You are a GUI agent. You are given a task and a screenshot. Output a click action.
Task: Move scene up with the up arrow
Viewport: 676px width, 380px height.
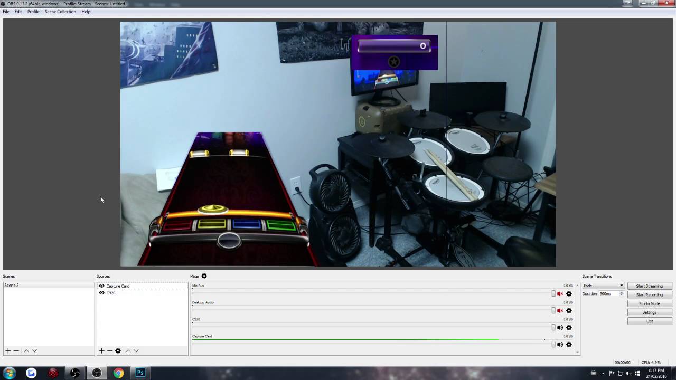pyautogui.click(x=26, y=351)
